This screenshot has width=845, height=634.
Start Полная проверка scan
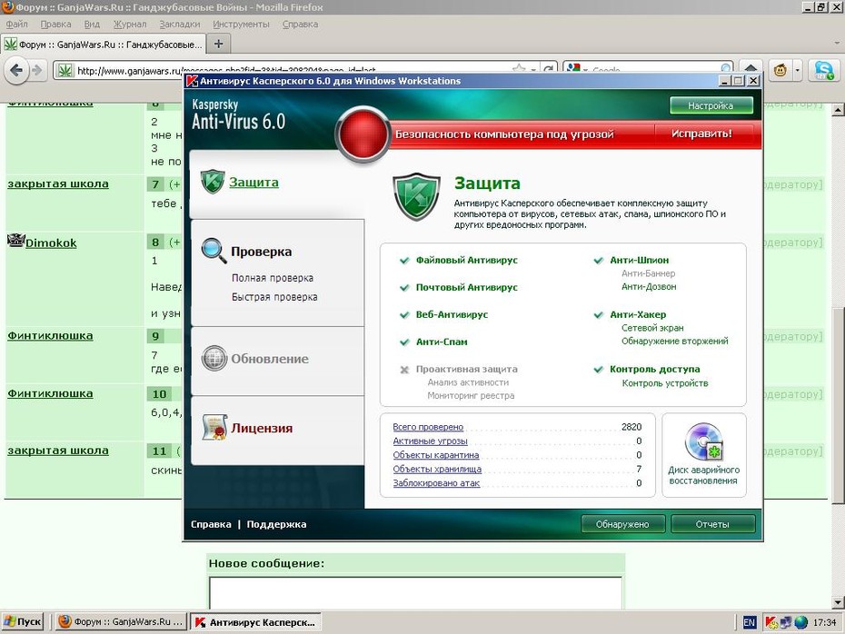(x=273, y=278)
